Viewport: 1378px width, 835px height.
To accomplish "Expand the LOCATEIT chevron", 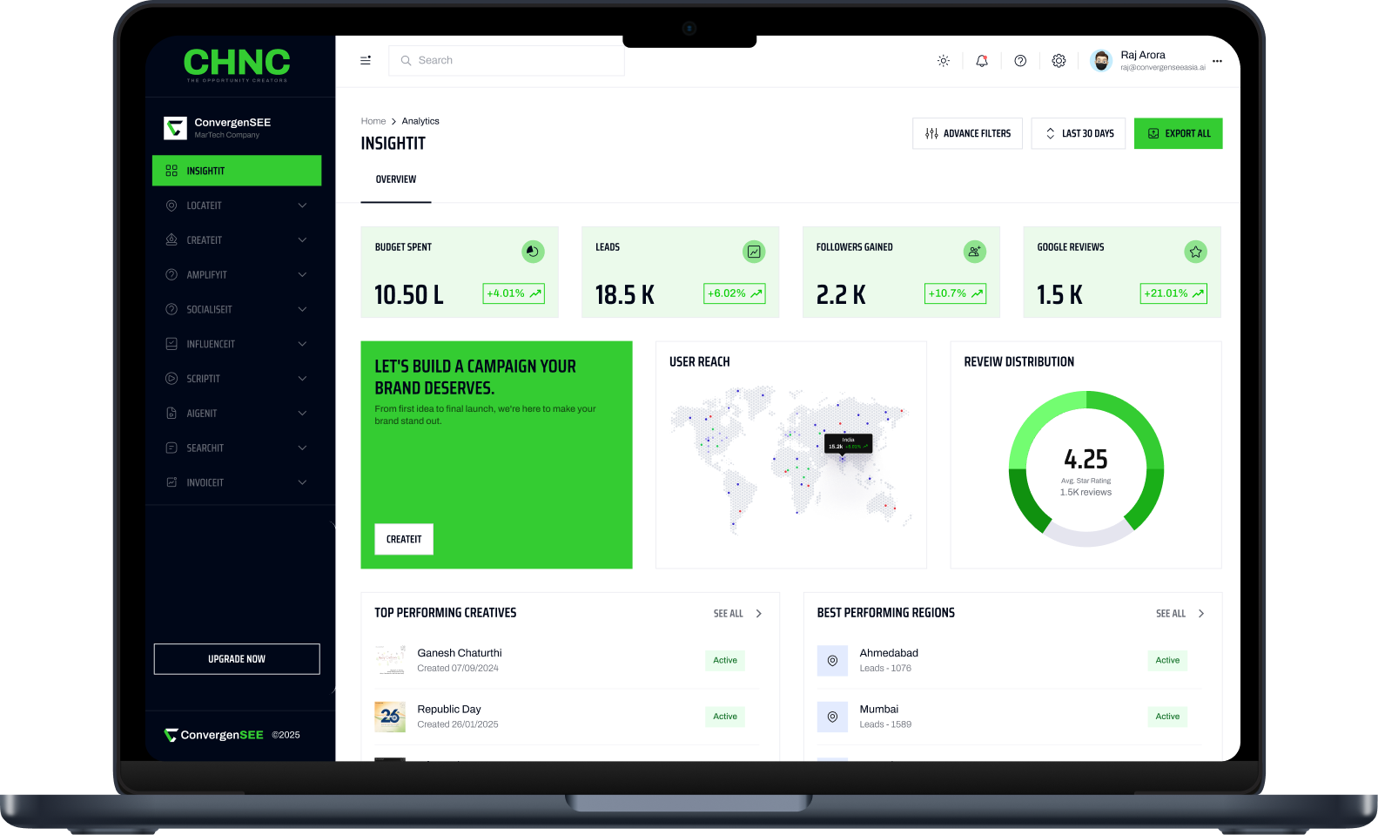I will click(x=302, y=205).
